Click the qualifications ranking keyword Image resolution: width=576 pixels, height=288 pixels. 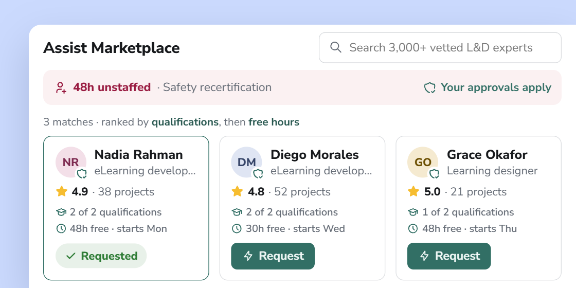pos(185,122)
